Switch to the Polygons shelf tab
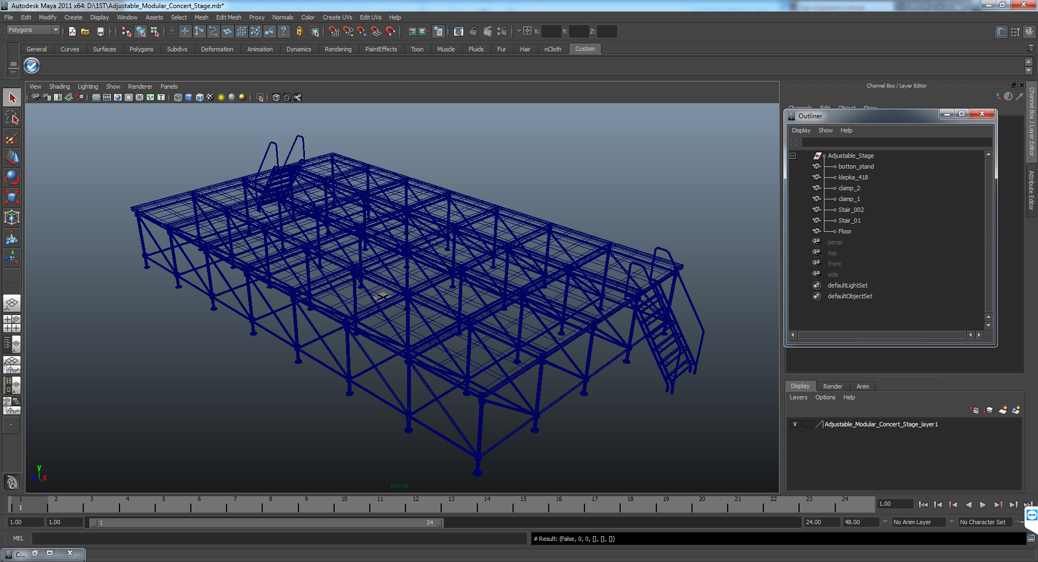 [142, 49]
